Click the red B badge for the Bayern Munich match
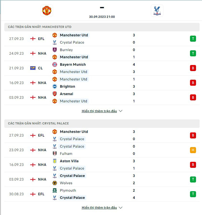 [193, 68]
